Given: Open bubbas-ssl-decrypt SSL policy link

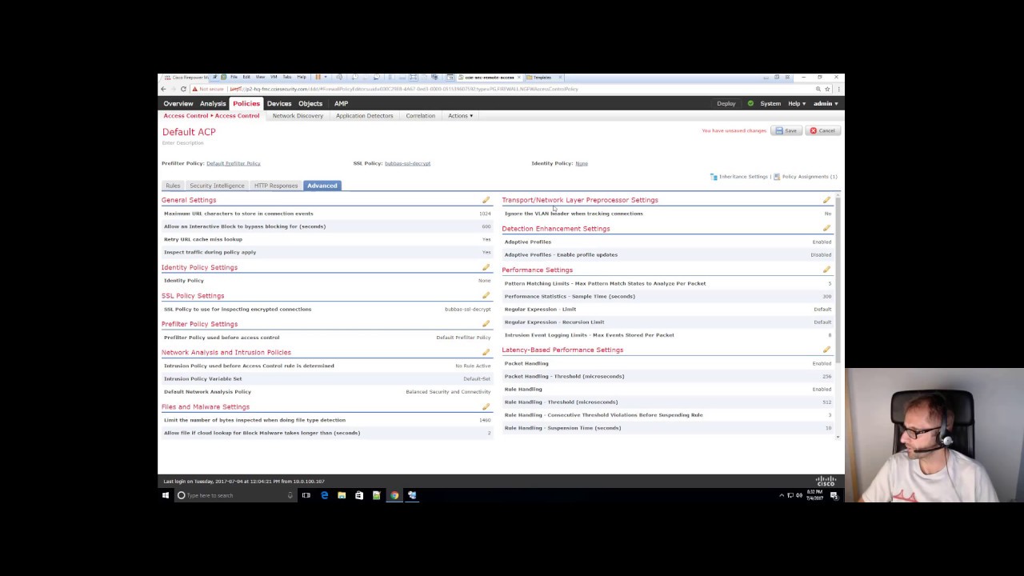Looking at the screenshot, I should (407, 163).
